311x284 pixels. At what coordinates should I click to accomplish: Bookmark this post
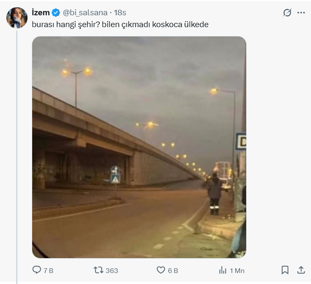tap(285, 270)
